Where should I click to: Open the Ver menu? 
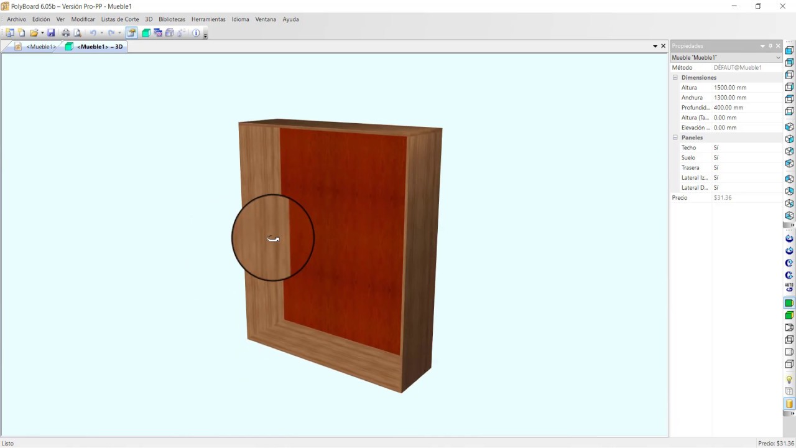coord(60,19)
